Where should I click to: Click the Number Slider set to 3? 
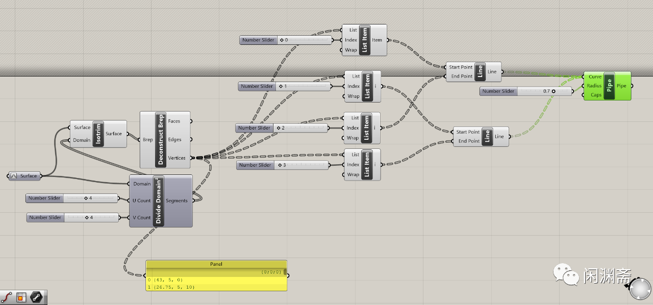[283, 165]
